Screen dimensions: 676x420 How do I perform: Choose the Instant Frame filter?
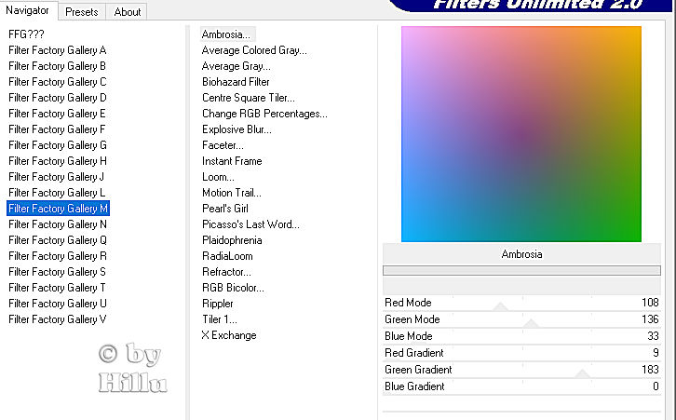232,161
